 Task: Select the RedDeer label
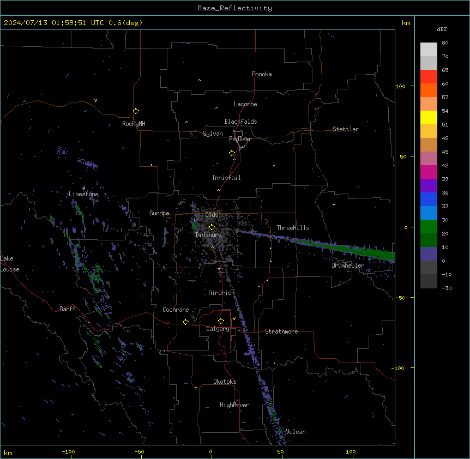(x=240, y=139)
